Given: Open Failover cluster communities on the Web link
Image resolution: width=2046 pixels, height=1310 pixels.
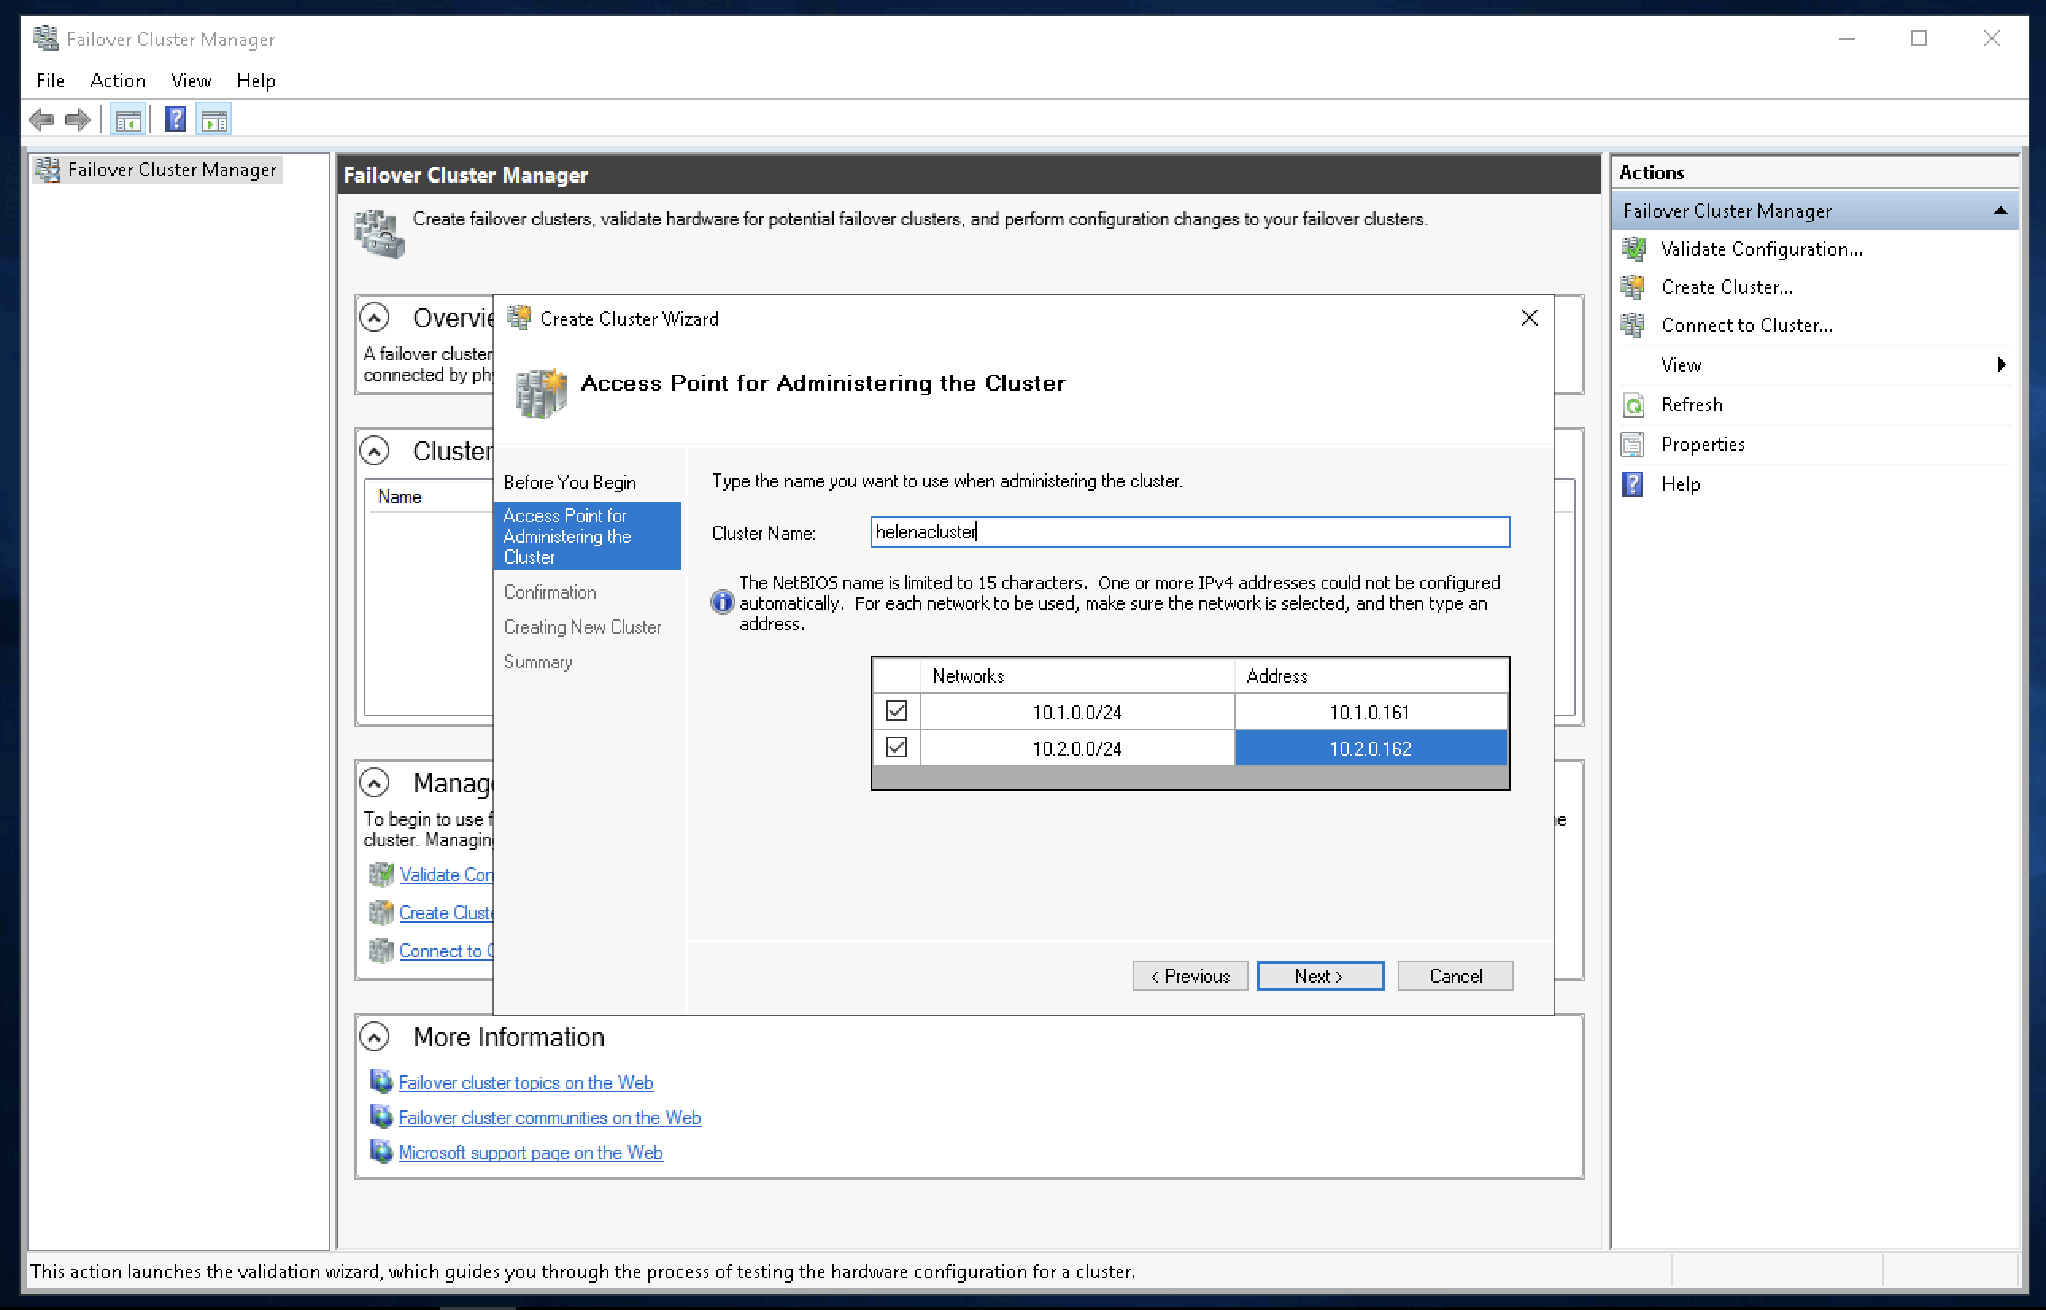Looking at the screenshot, I should tap(550, 1118).
